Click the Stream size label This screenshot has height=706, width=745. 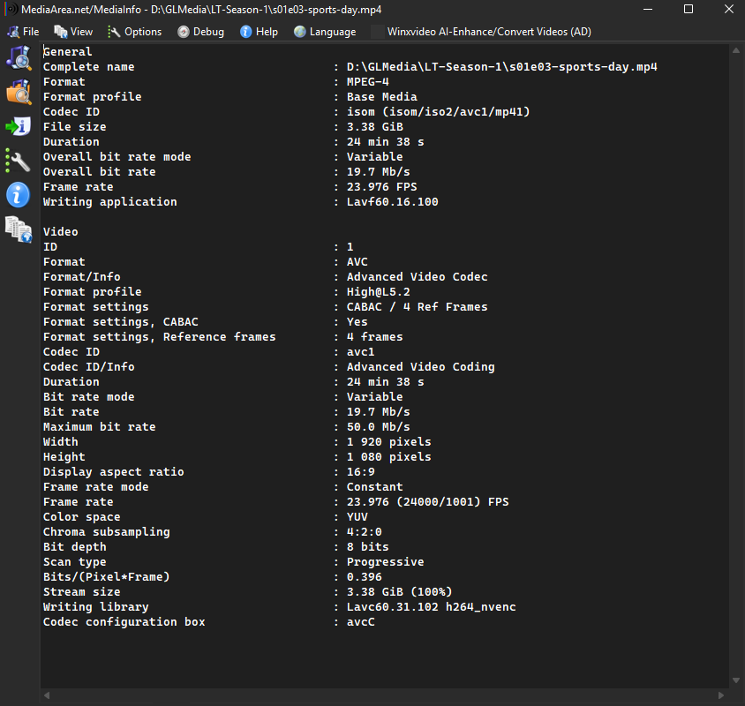point(82,592)
